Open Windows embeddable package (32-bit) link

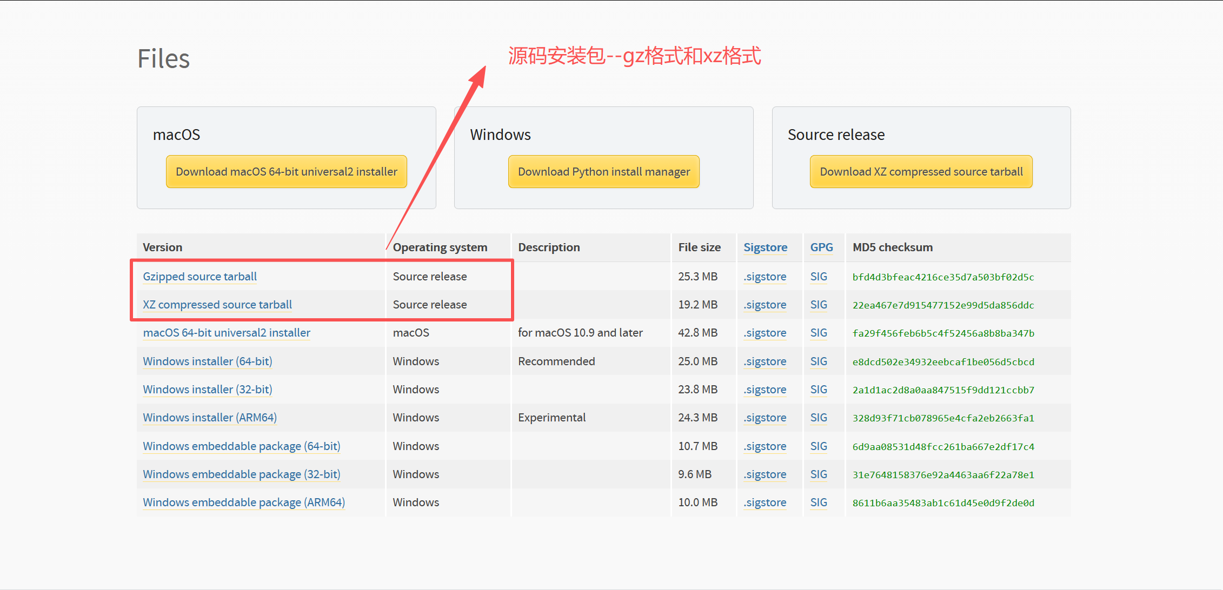(242, 474)
